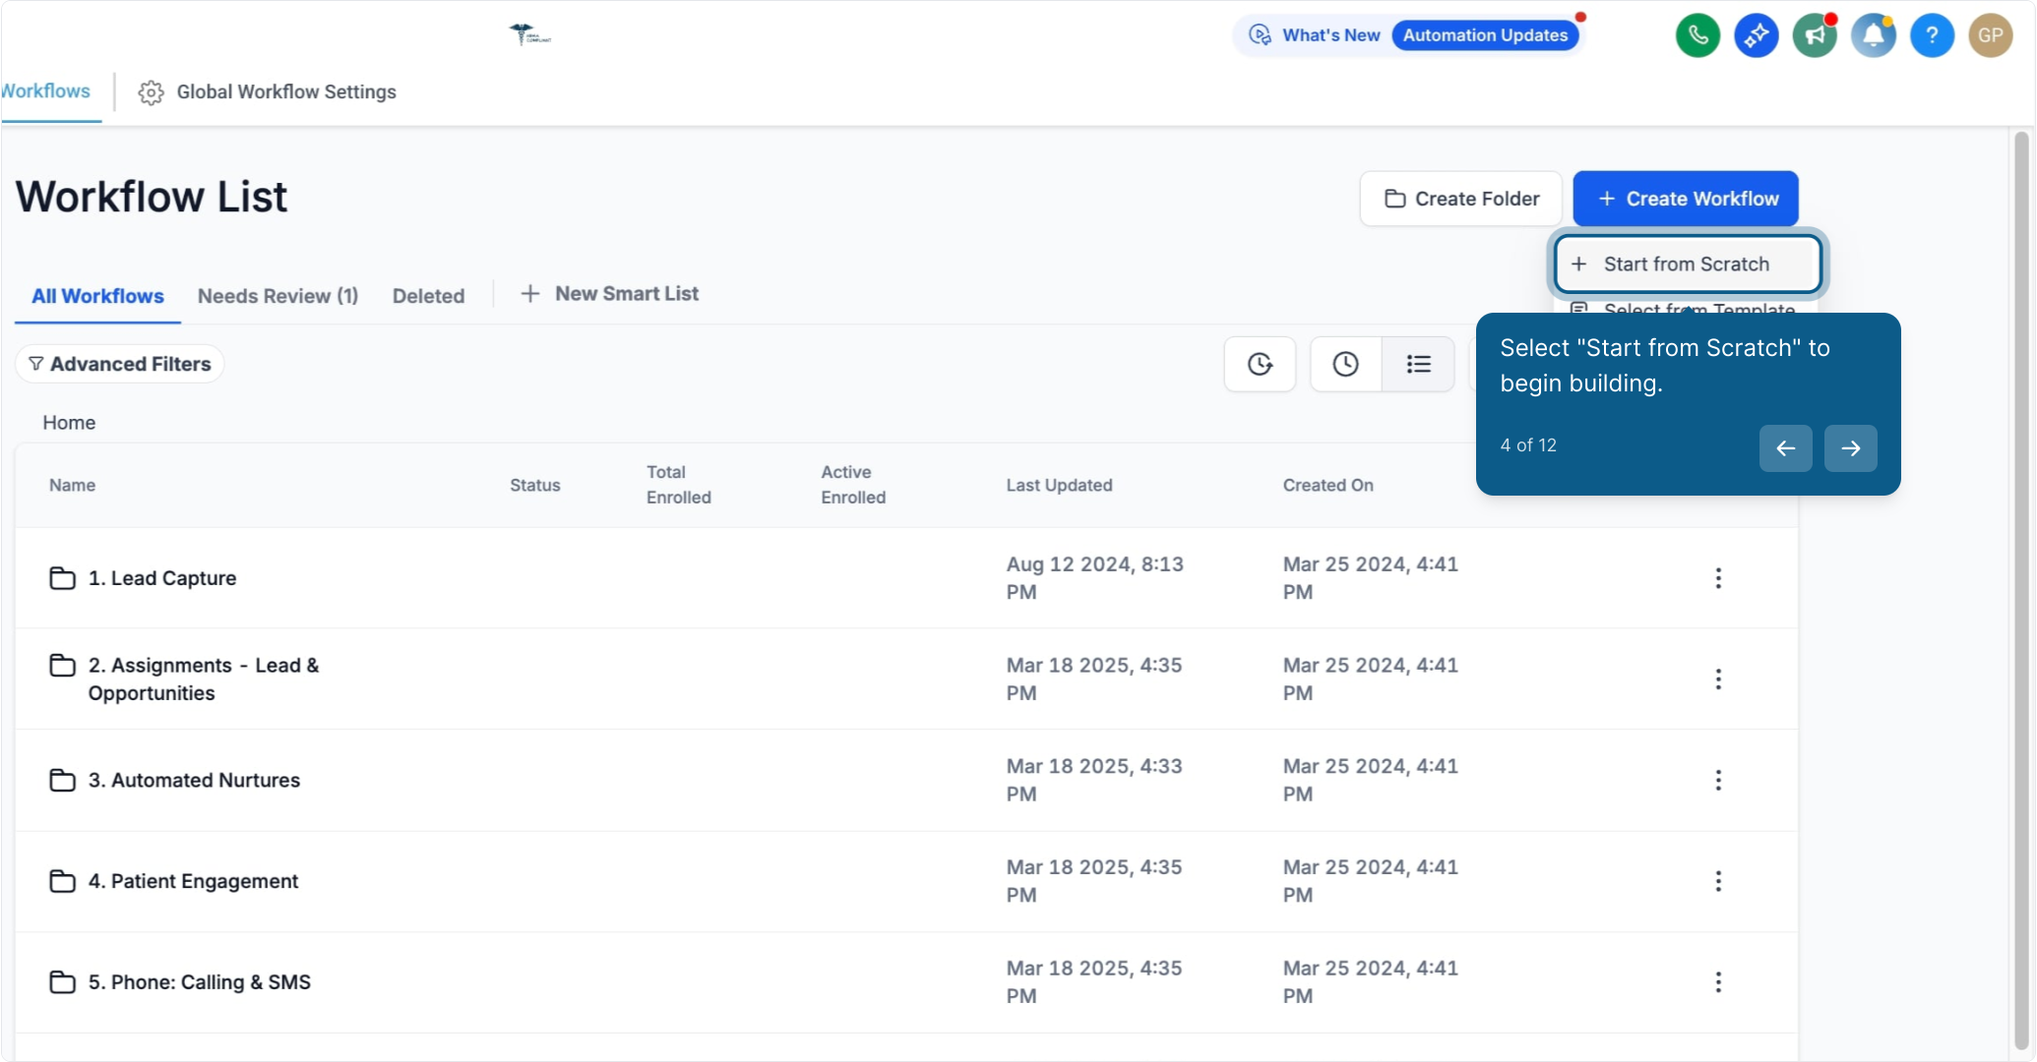Click the folder icon beside 4. Patient Engagement
This screenshot has width=2037, height=1062.
click(63, 882)
